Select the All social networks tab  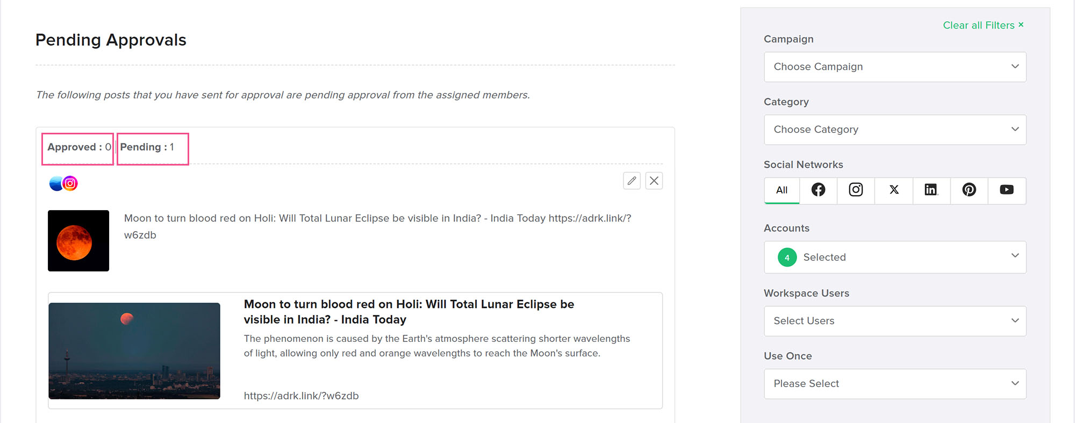(782, 190)
